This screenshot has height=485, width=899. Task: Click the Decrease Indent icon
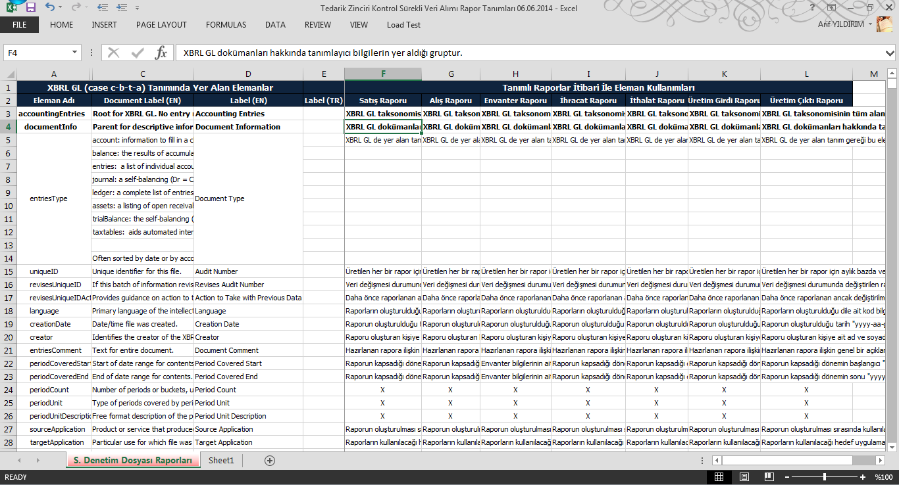[x=102, y=7]
